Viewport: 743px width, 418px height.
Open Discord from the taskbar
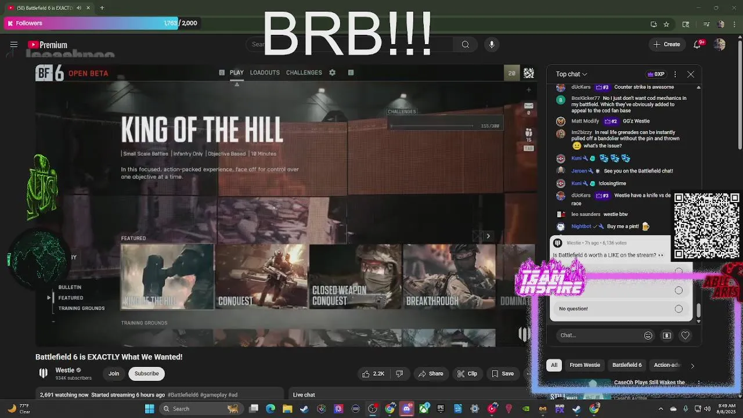click(x=407, y=409)
